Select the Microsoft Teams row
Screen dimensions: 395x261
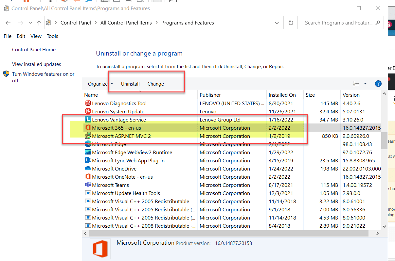click(x=232, y=185)
